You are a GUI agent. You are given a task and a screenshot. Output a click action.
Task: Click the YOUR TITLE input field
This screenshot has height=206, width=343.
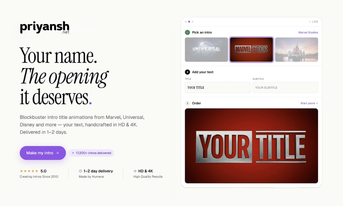point(218,88)
